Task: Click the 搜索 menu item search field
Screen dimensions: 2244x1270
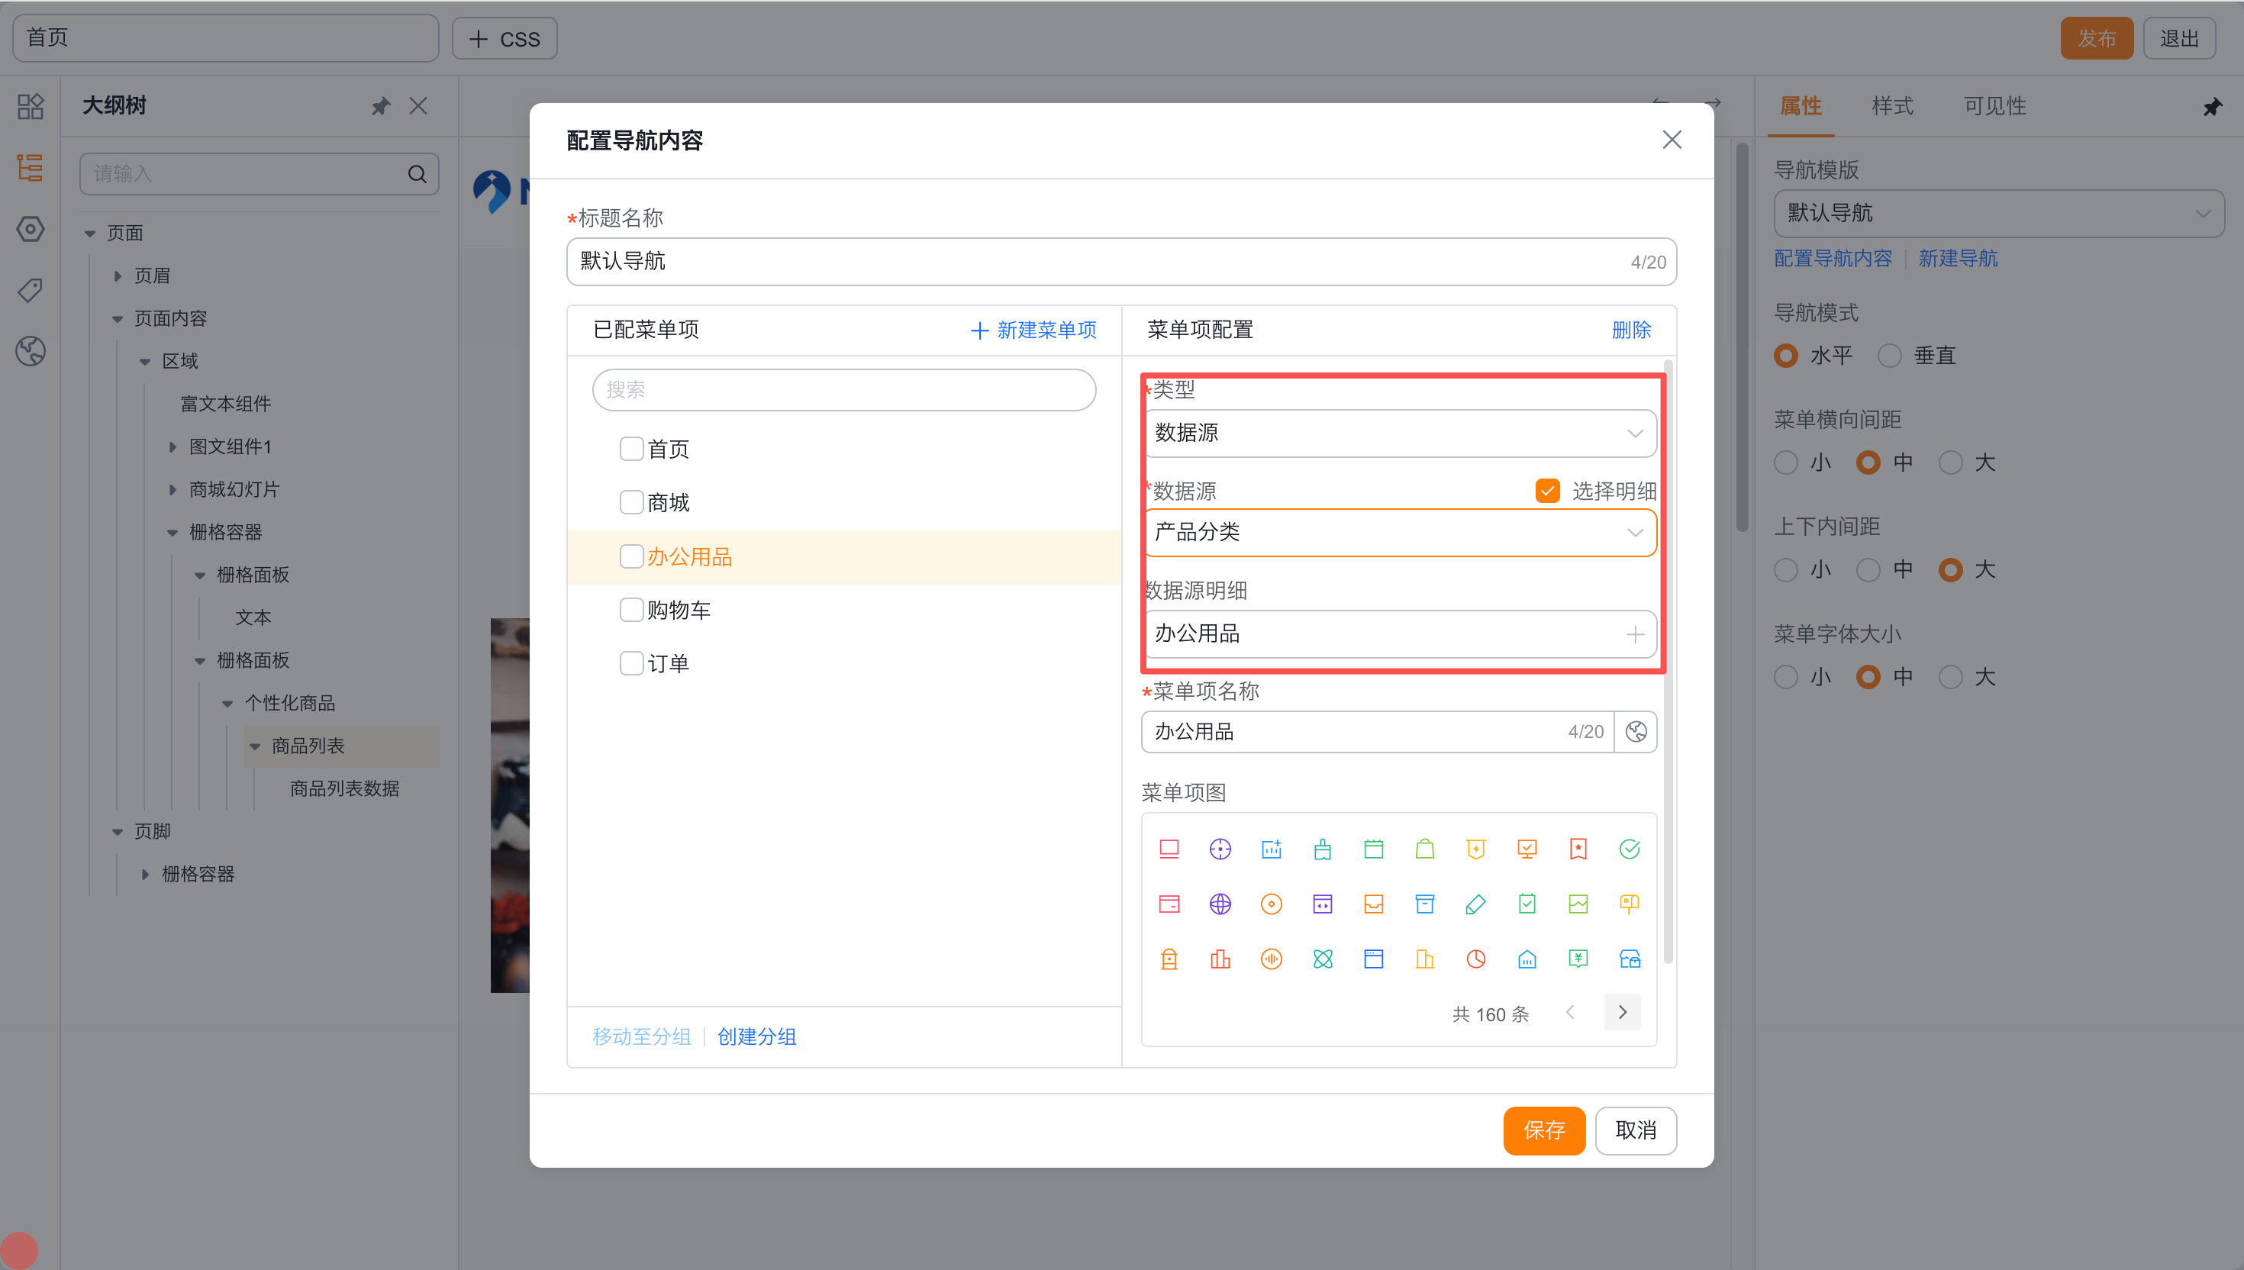Action: (843, 389)
